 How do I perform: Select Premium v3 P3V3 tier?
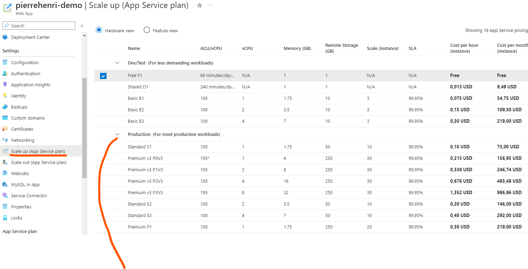(x=311, y=193)
